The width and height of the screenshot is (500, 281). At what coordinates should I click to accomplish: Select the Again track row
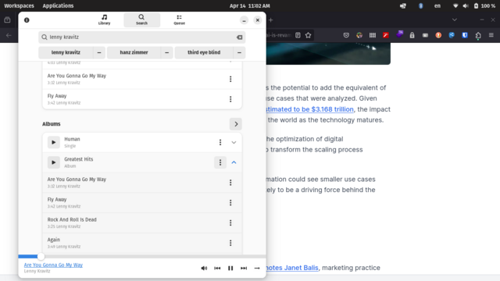[142, 243]
